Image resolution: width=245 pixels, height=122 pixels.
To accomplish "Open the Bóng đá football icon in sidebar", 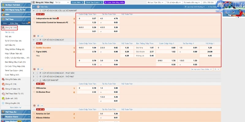I will pyautogui.click(x=3, y=28).
